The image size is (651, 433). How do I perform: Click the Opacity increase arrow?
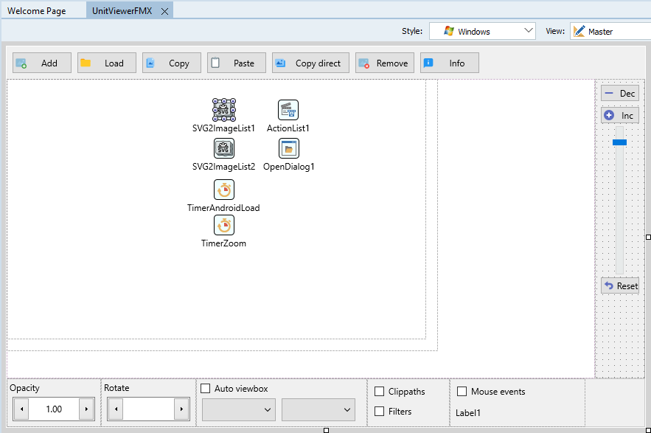pyautogui.click(x=87, y=409)
